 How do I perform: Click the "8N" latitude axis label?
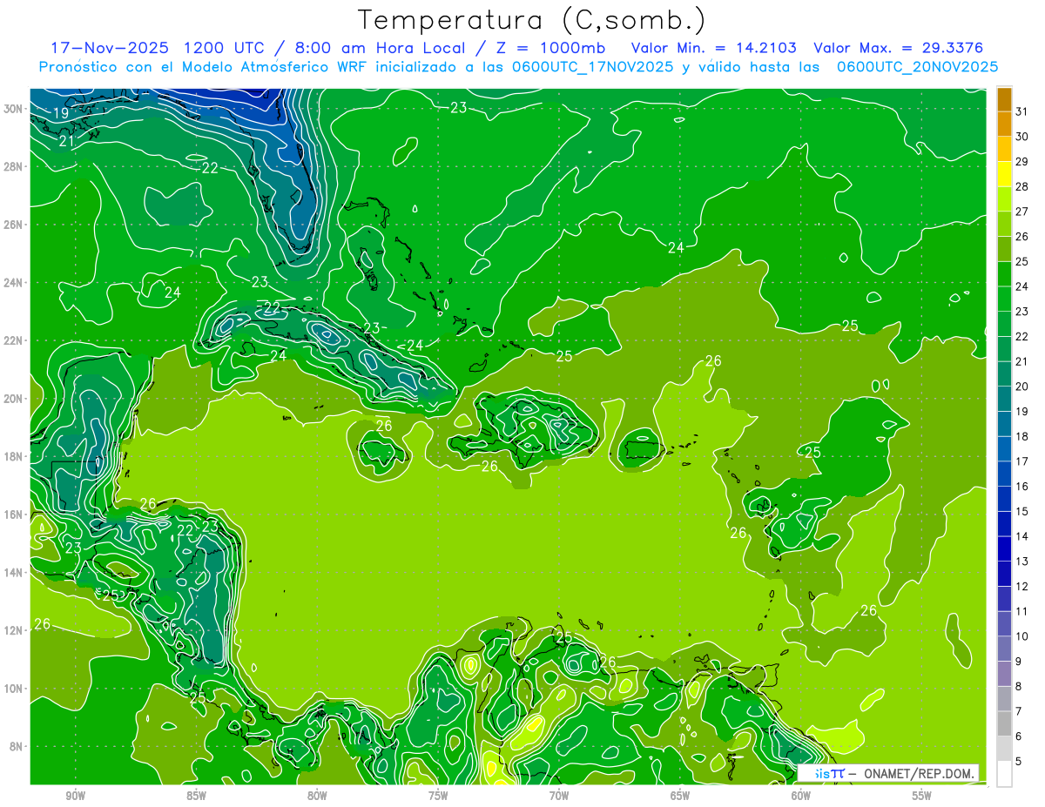(17, 747)
